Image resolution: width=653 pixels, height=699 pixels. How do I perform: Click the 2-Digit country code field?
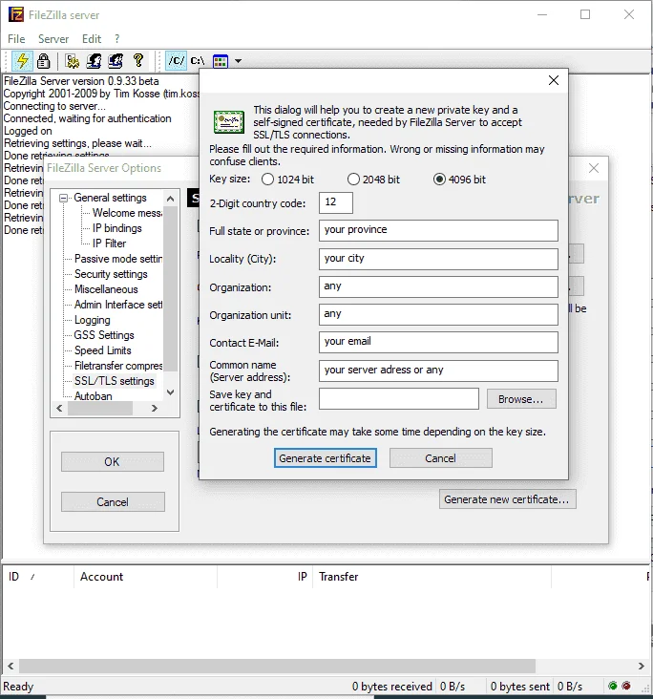pos(336,202)
